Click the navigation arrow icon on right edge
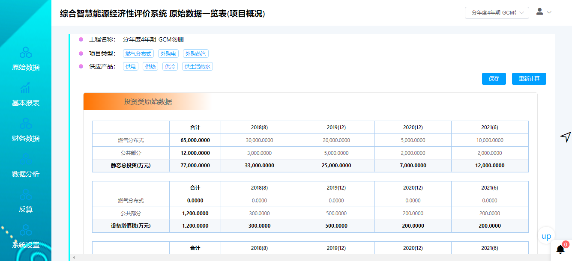The width and height of the screenshot is (572, 261). point(566,136)
